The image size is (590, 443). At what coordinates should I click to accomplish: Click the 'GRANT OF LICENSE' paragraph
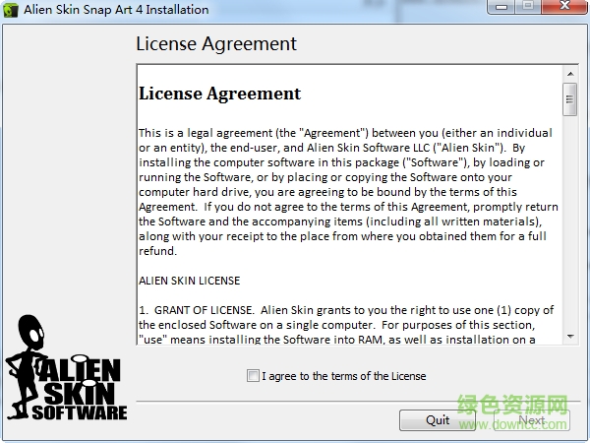coord(346,325)
